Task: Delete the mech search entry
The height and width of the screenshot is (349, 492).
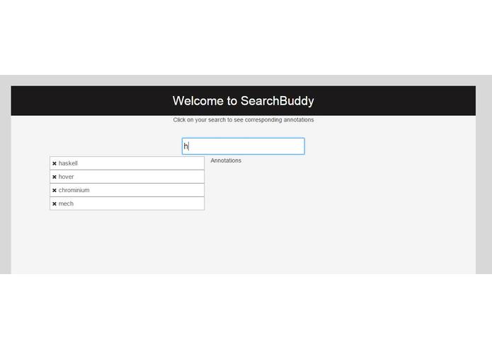Action: click(55, 203)
